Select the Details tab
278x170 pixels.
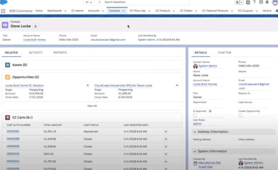tap(201, 52)
